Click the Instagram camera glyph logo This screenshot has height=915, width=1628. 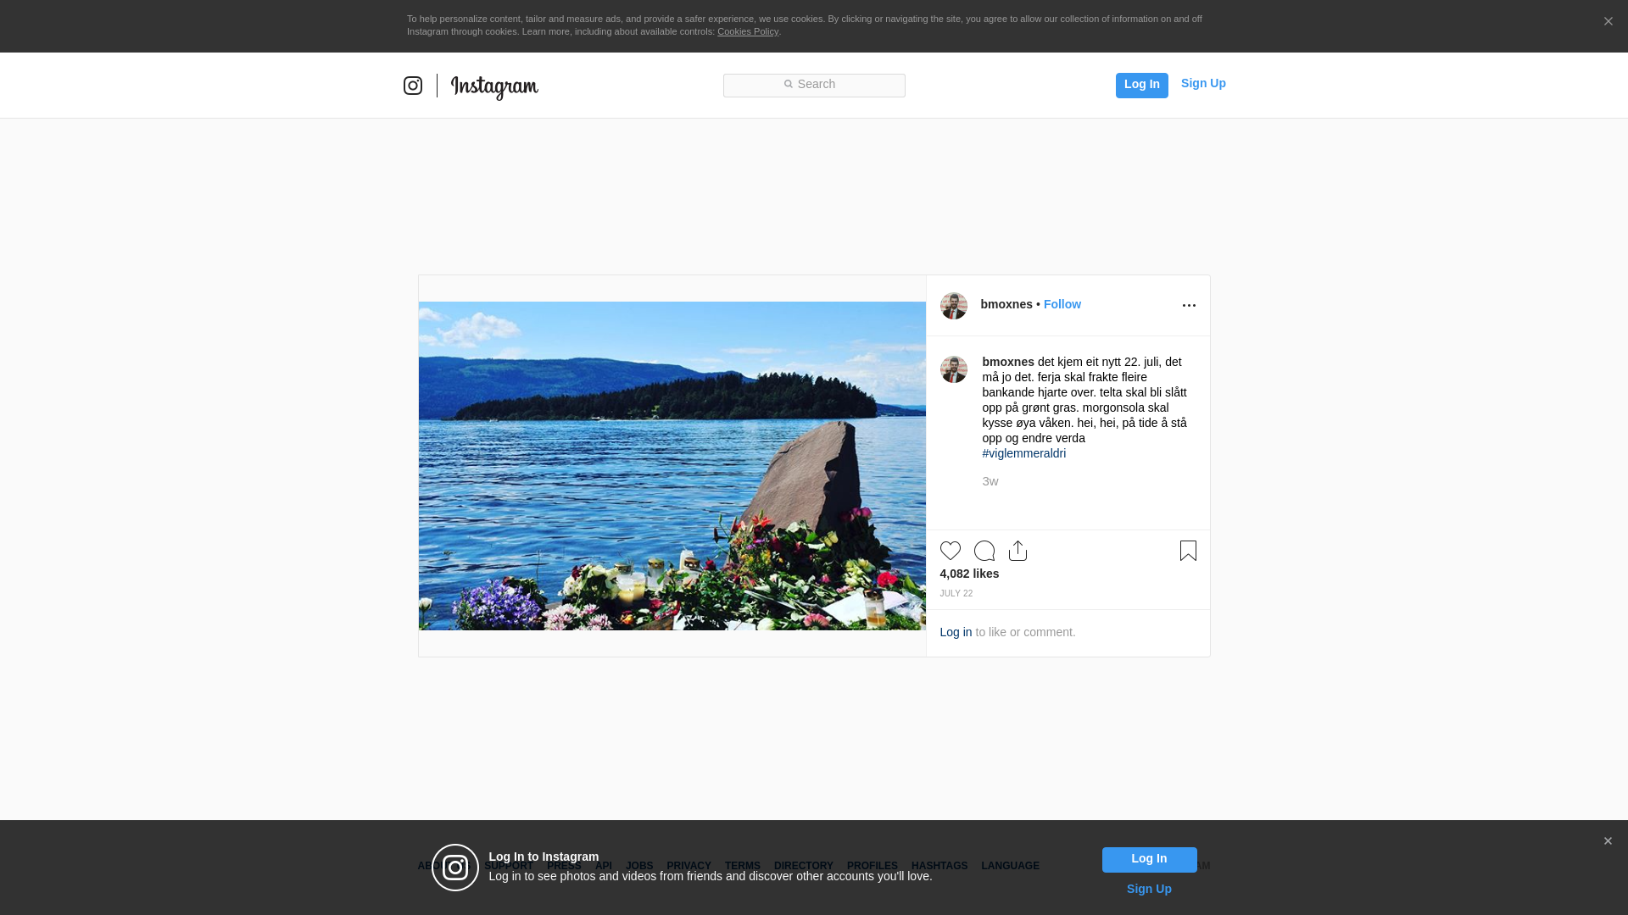[413, 86]
